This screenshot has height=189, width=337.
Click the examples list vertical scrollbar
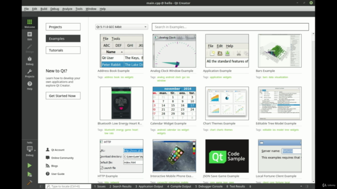(x=313, y=108)
